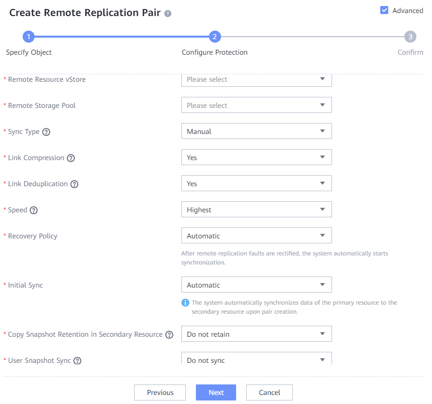Click help icon for Copy Snapshot Retention
Image resolution: width=432 pixels, height=404 pixels.
(169, 335)
